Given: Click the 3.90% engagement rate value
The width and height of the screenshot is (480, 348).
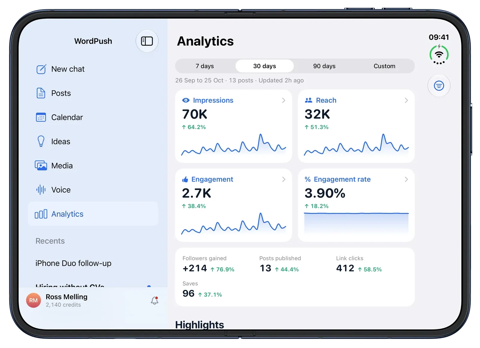Looking at the screenshot, I should (325, 193).
